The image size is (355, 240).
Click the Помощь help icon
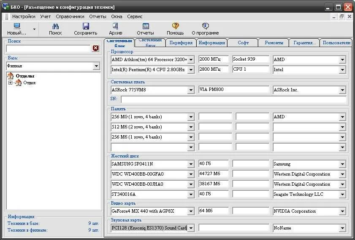click(x=175, y=26)
